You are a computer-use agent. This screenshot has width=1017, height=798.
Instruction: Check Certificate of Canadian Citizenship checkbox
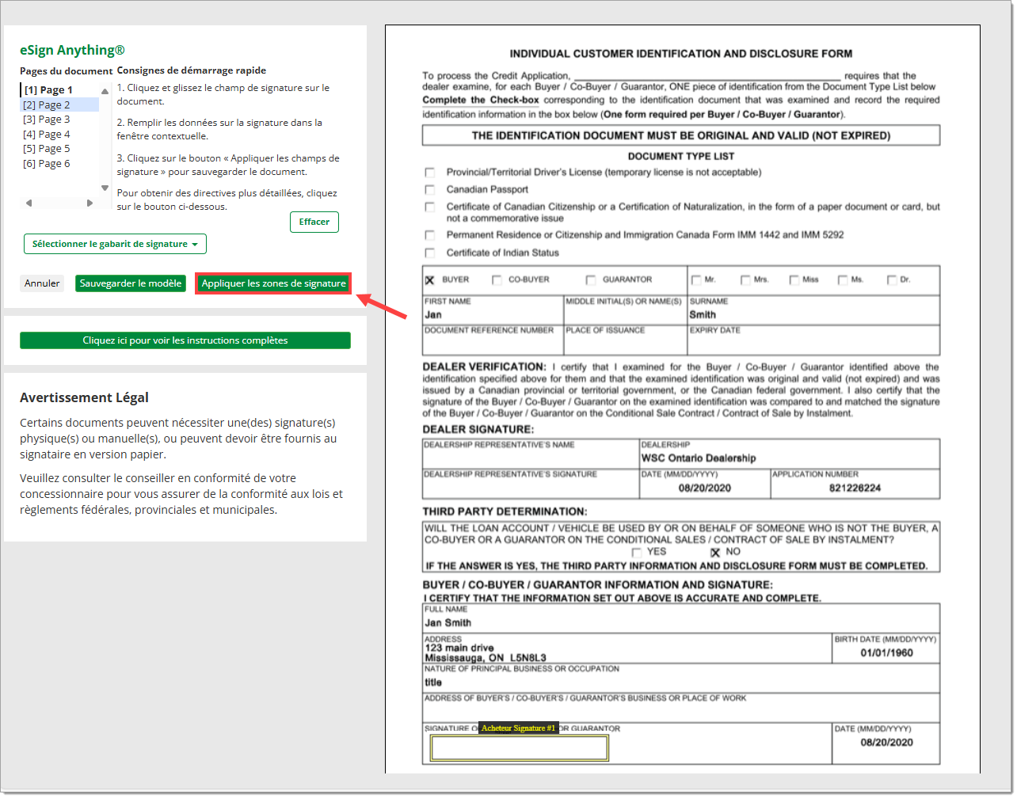[430, 207]
